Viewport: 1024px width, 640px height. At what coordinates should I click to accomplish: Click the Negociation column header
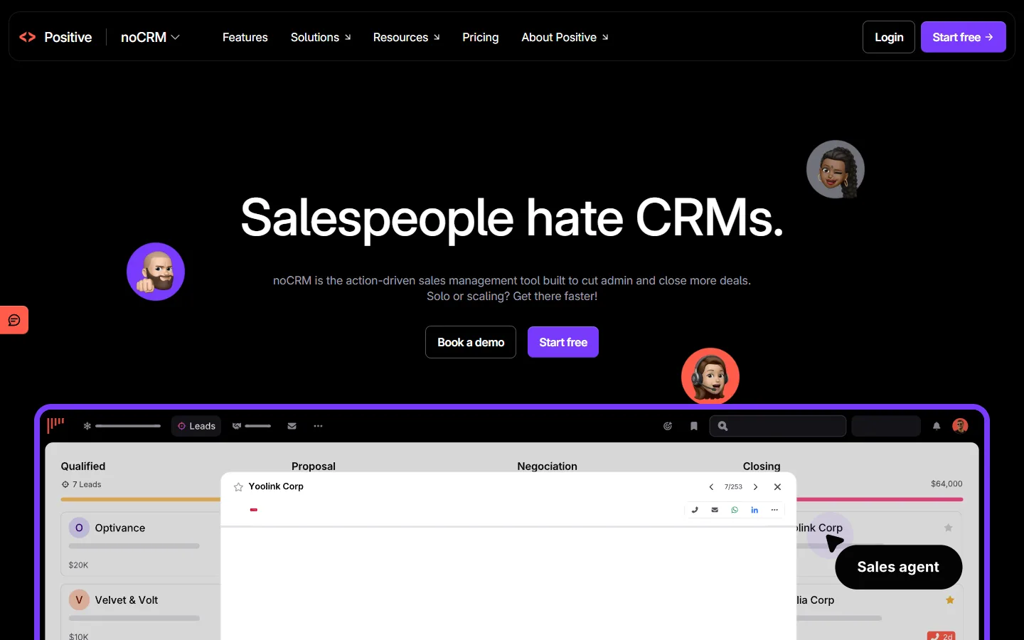[548, 466]
